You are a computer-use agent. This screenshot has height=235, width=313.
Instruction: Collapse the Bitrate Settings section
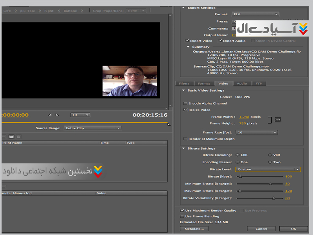click(184, 148)
